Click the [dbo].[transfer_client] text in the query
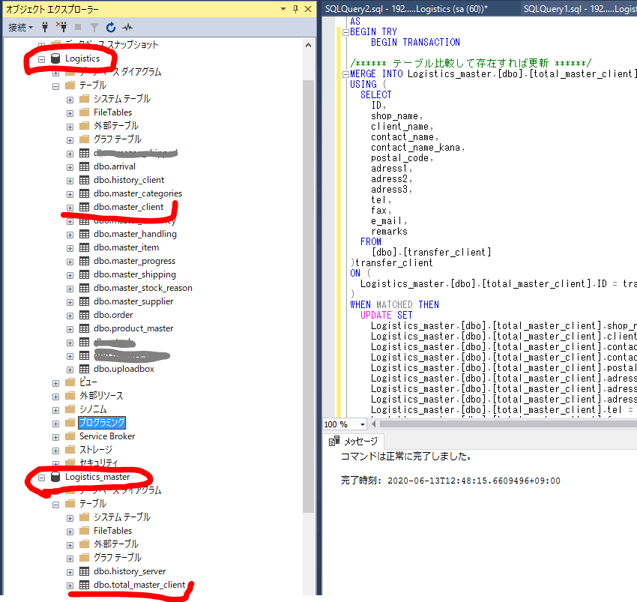 [432, 253]
